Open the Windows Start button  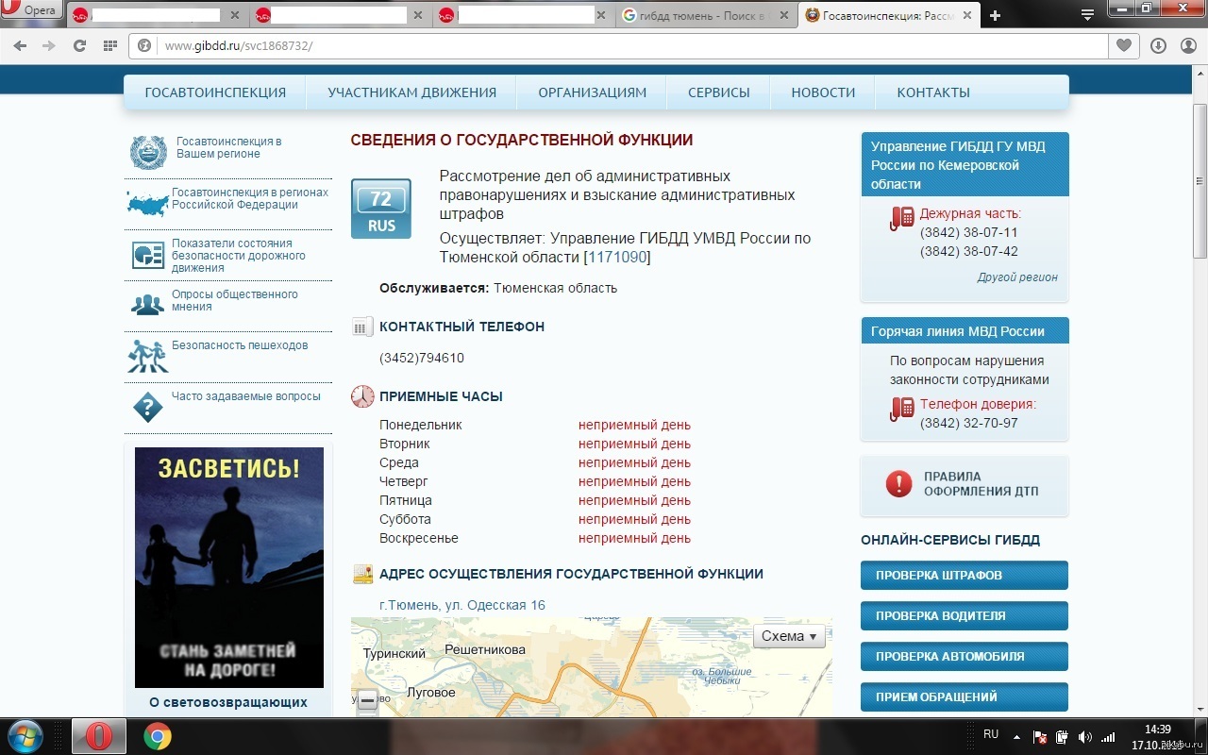(24, 735)
